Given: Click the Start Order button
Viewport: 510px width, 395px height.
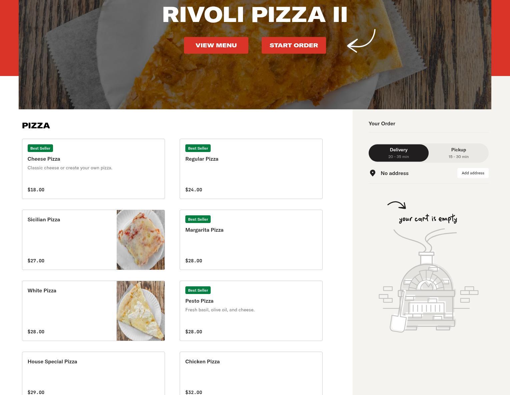Looking at the screenshot, I should click(294, 45).
